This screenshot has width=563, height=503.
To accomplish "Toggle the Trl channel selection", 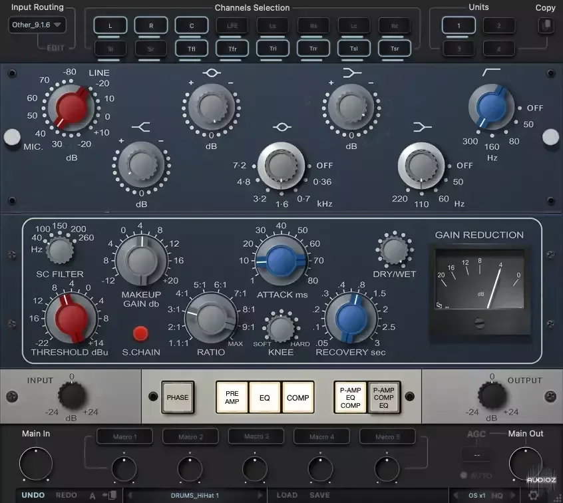I will pos(273,49).
